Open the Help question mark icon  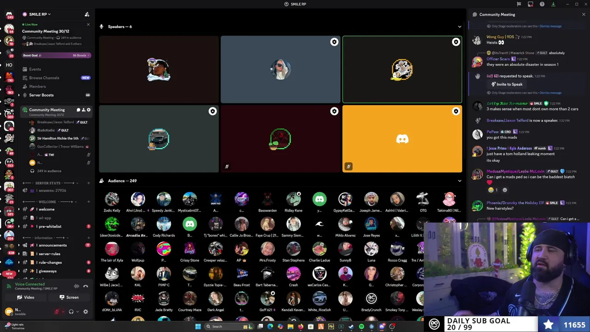click(x=542, y=4)
